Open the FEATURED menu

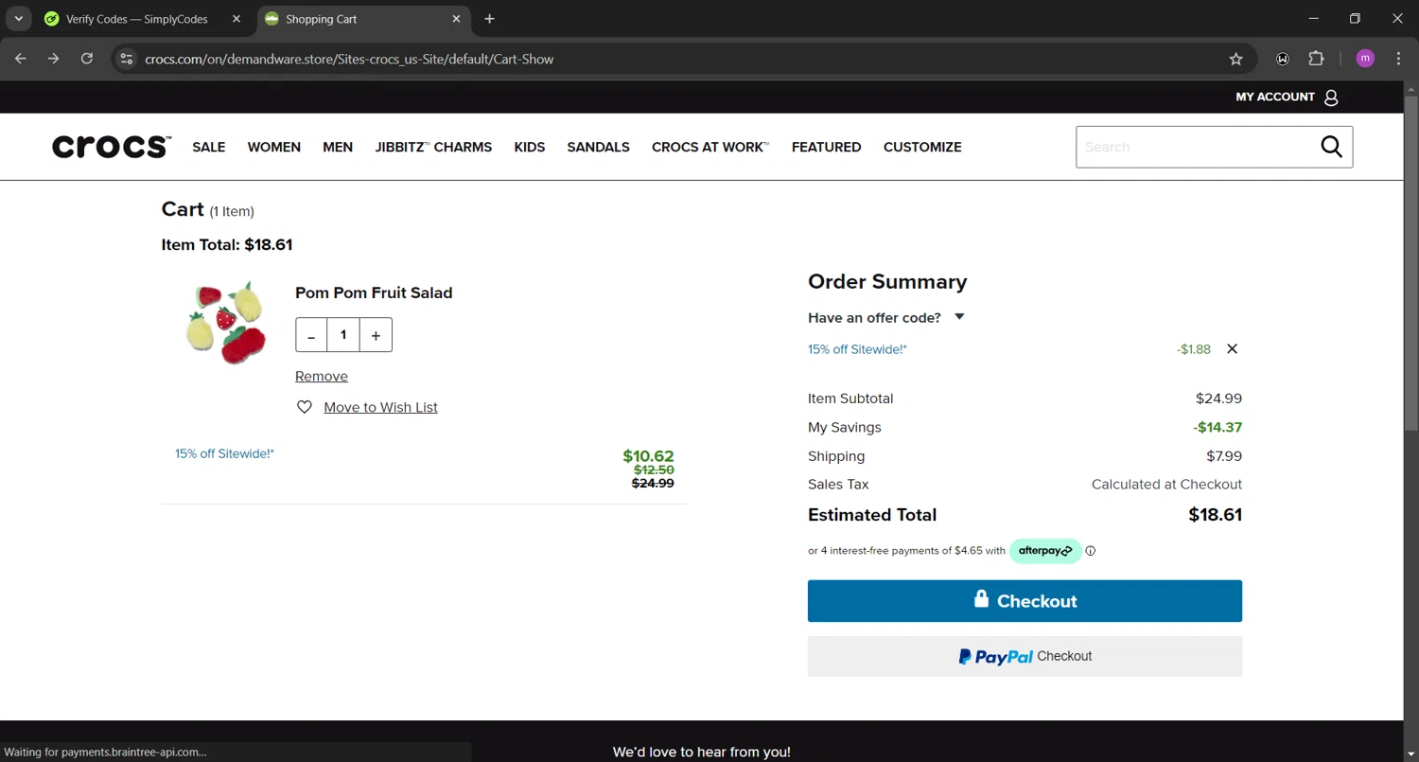[x=827, y=147]
